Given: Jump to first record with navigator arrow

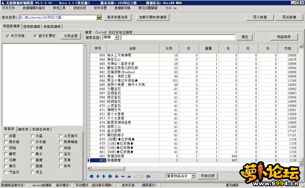Looking at the screenshot, I should [x=91, y=176].
